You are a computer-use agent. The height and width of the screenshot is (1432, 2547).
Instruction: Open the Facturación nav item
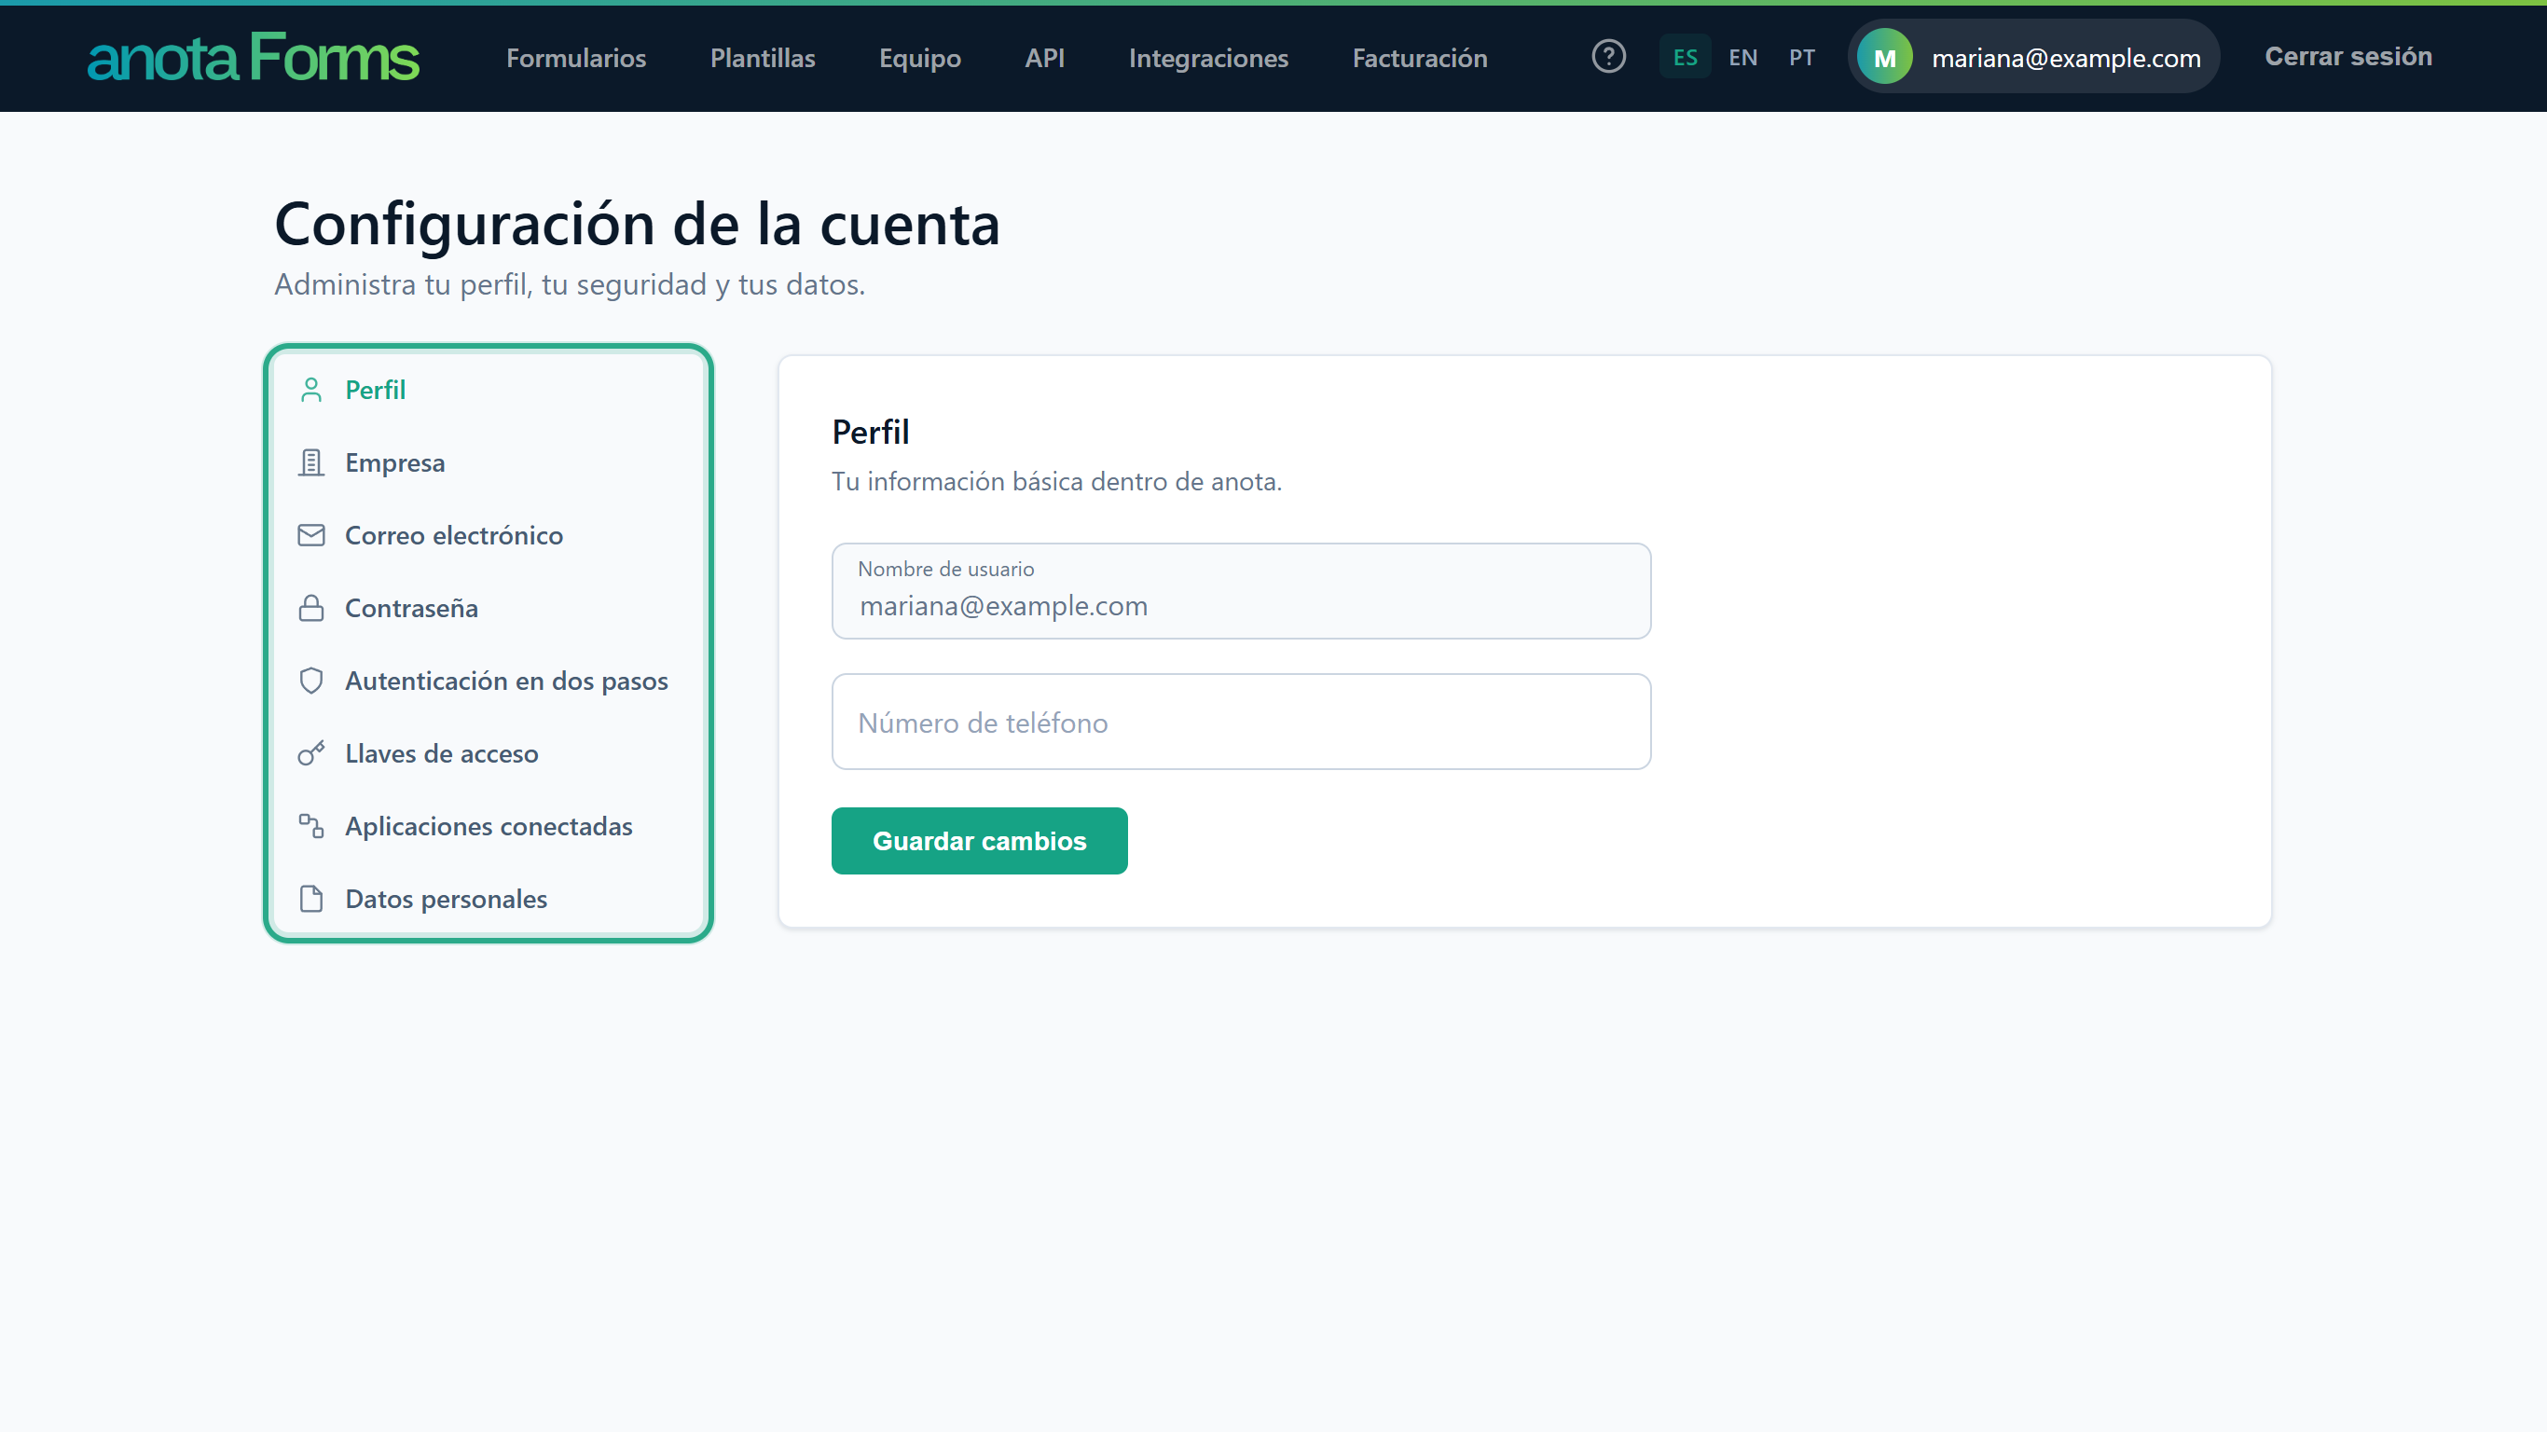coord(1420,58)
